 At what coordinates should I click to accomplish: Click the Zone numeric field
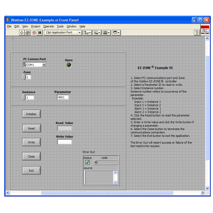[x=28, y=77]
